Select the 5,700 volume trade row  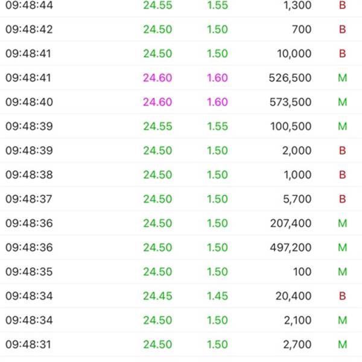click(181, 199)
